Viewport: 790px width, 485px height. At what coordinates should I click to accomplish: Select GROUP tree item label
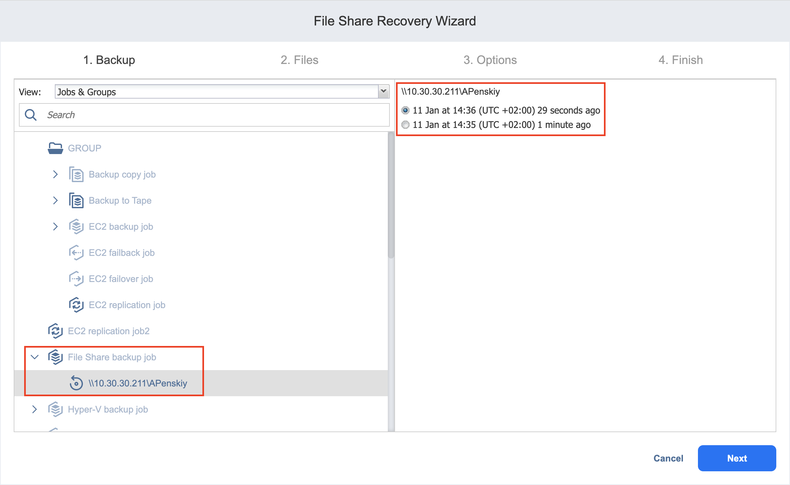point(85,148)
